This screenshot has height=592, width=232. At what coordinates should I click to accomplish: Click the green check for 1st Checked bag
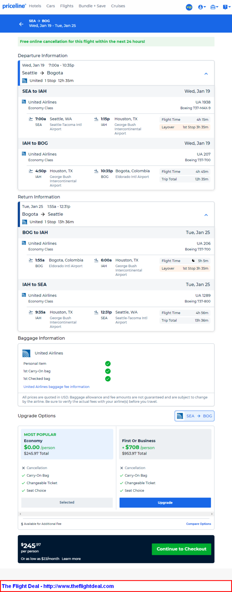click(108, 379)
